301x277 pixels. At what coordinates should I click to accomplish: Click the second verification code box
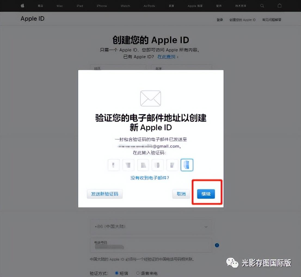[128, 165]
